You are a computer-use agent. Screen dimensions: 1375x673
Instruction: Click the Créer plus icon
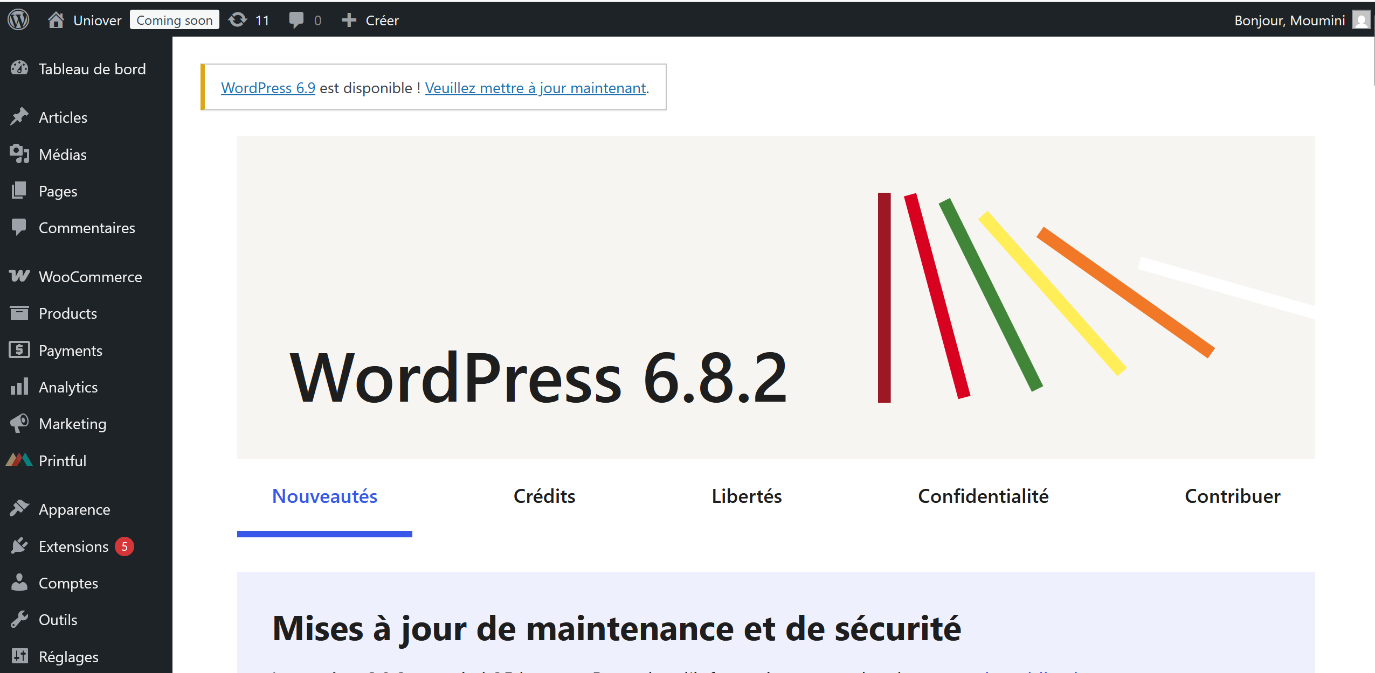click(348, 20)
